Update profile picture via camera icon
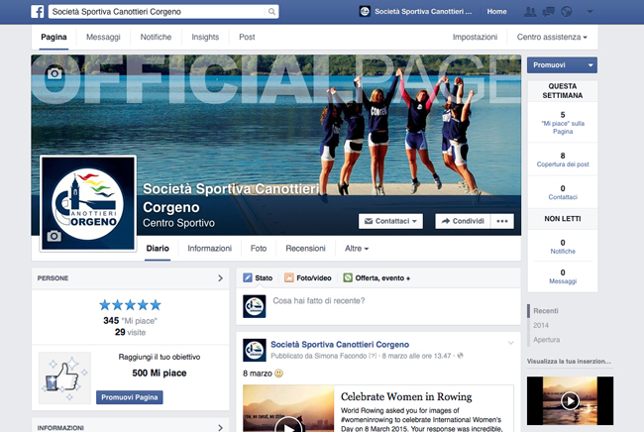The height and width of the screenshot is (432, 644). point(54,236)
